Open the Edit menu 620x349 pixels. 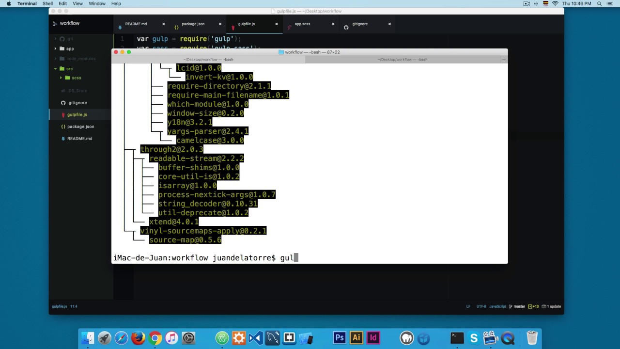[x=63, y=3]
